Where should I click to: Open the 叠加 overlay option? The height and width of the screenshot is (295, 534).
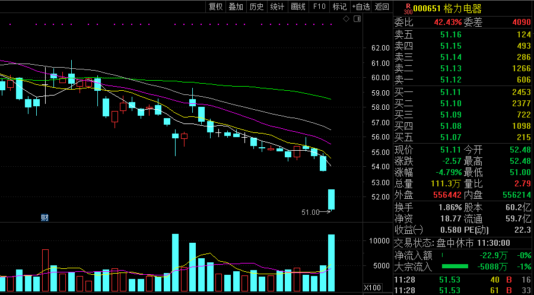coord(236,7)
